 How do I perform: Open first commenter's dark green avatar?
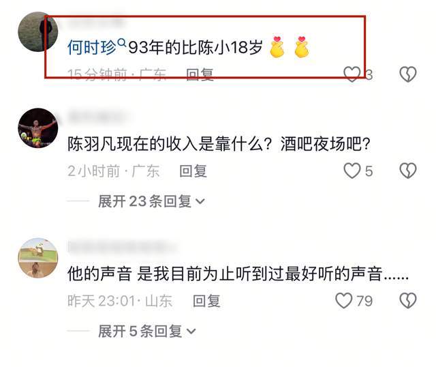[x=38, y=31]
